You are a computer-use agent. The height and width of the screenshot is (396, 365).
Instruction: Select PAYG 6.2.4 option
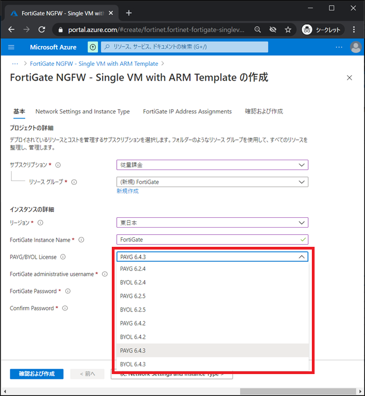point(212,269)
